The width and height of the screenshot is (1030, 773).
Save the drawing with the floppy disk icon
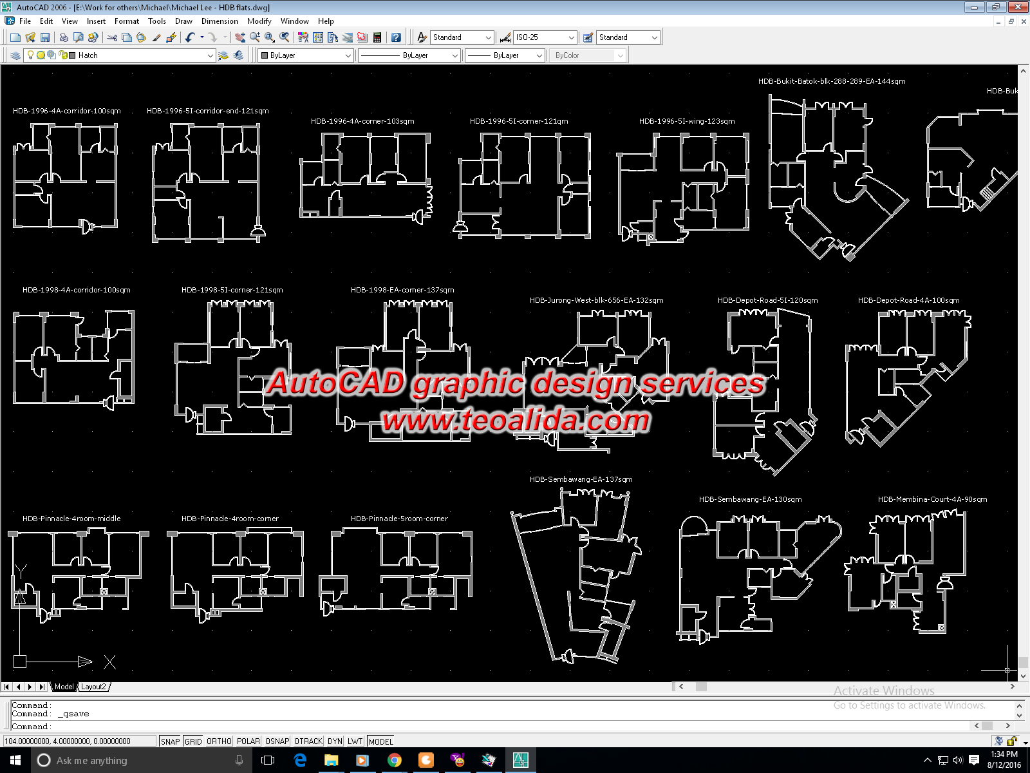pyautogui.click(x=45, y=37)
